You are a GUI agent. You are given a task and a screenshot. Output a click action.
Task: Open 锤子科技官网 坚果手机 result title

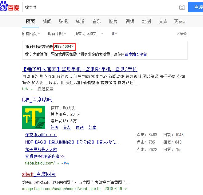click(80, 69)
